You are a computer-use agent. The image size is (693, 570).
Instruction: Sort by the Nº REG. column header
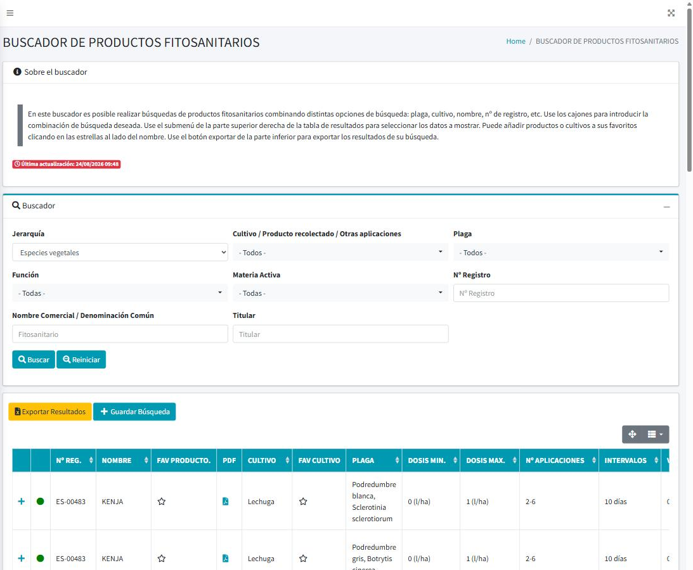73,460
